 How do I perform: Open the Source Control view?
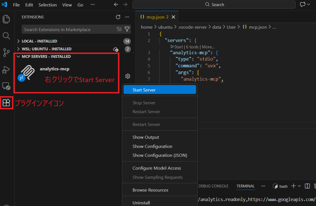coord(6,53)
